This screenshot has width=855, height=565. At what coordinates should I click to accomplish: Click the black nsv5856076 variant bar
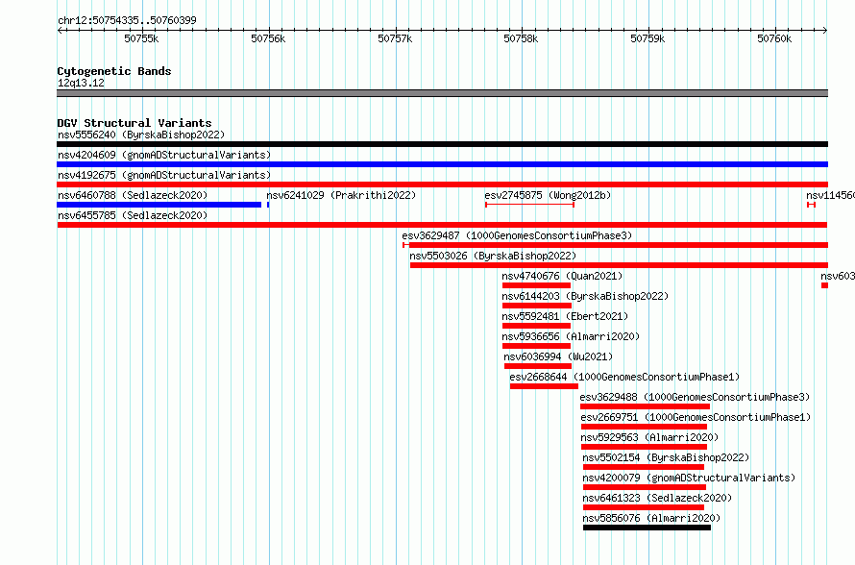647,528
